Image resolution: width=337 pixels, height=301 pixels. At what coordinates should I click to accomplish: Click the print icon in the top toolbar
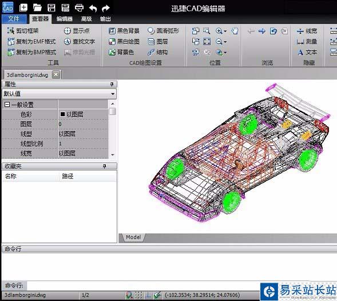[x=79, y=8]
